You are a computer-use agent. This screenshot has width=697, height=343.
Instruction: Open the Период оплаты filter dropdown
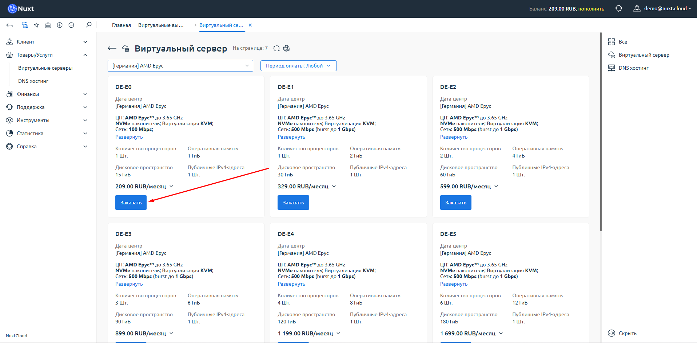coord(298,66)
